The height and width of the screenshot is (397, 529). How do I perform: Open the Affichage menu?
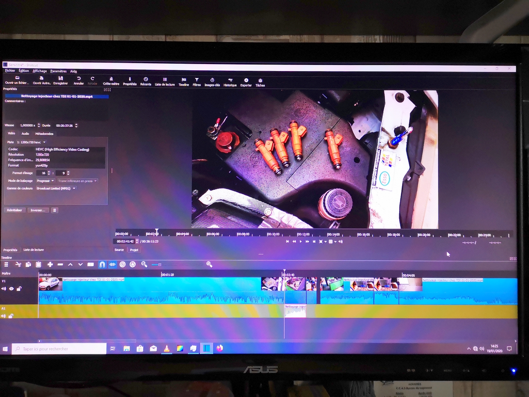pos(40,71)
